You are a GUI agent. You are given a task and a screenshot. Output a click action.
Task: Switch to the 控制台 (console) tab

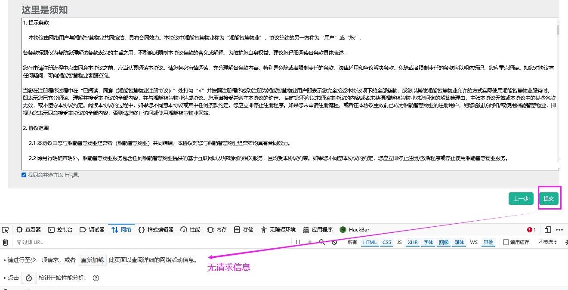point(60,230)
